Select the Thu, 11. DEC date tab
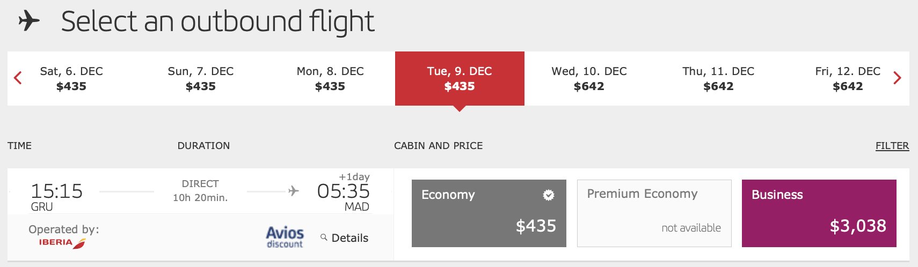Image resolution: width=918 pixels, height=267 pixels. 718,78
